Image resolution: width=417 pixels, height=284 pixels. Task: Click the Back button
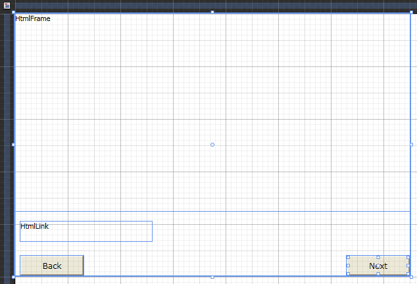pyautogui.click(x=52, y=266)
